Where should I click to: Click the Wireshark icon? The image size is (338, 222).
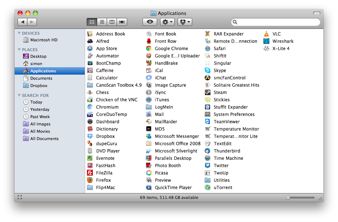tap(266, 41)
